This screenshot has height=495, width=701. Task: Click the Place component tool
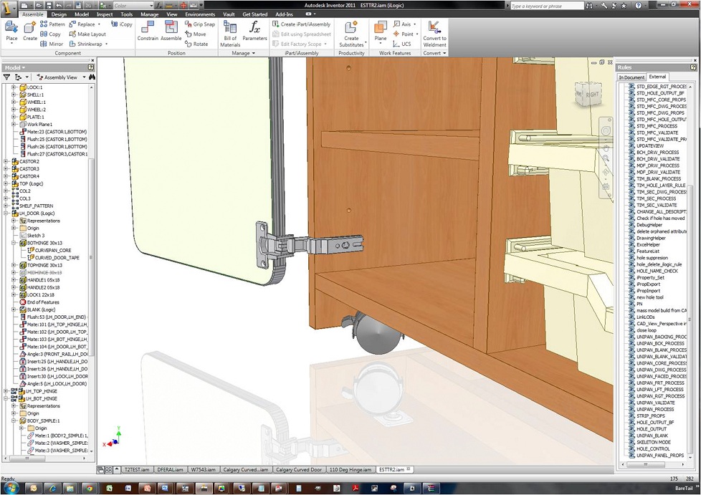tap(11, 31)
